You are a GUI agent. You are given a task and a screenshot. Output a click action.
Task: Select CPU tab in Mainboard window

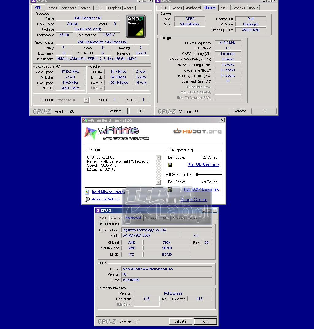click(x=103, y=218)
